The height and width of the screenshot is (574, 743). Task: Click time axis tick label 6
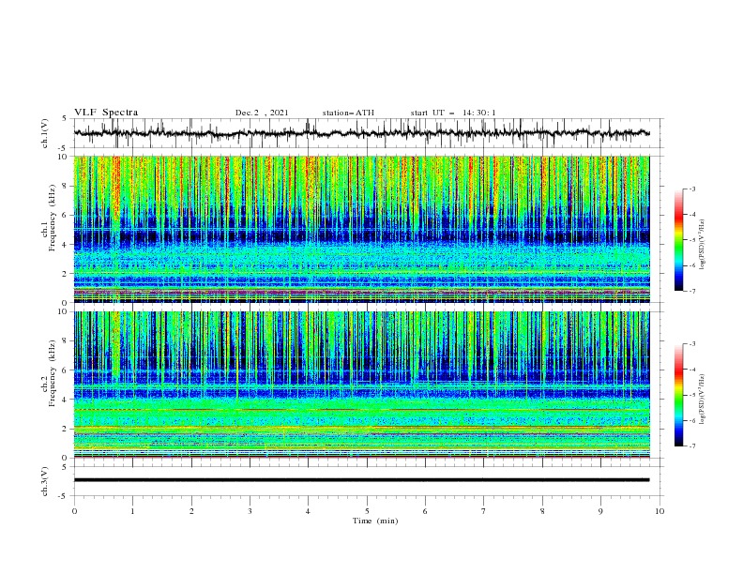pyautogui.click(x=425, y=511)
